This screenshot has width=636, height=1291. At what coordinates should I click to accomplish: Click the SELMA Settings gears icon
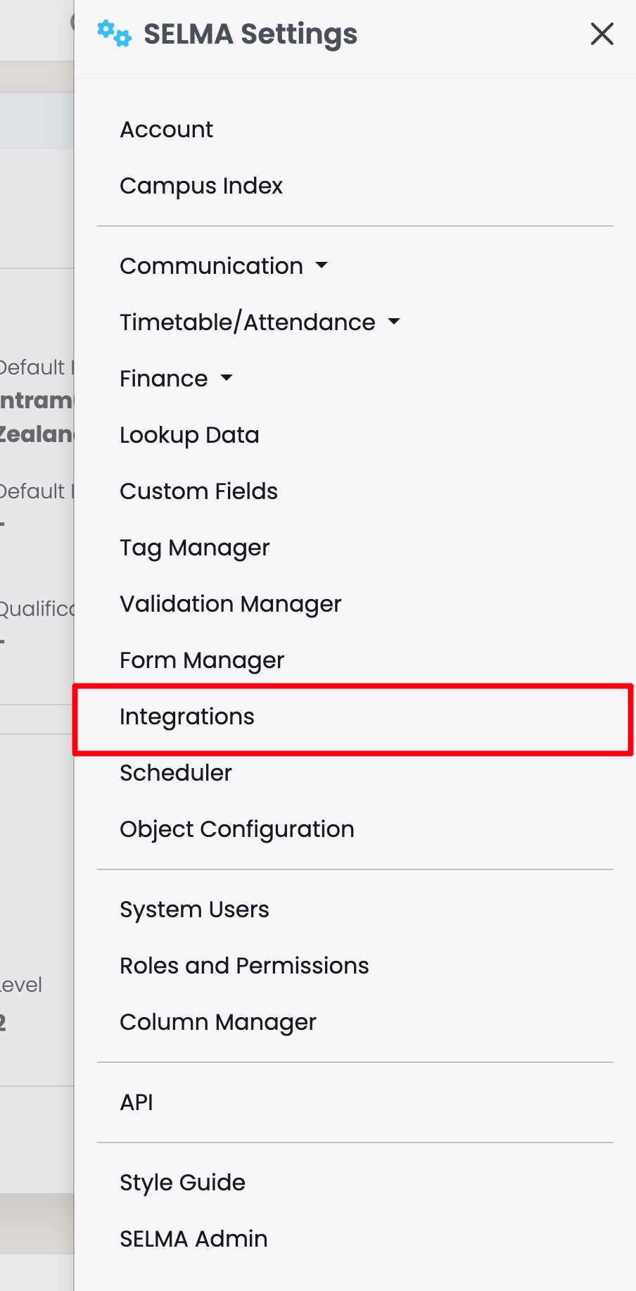pyautogui.click(x=114, y=34)
